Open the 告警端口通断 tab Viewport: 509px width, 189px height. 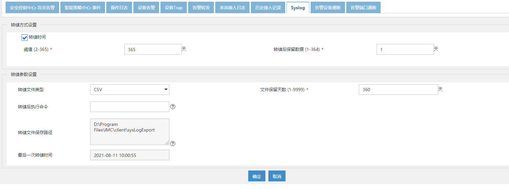(x=363, y=8)
